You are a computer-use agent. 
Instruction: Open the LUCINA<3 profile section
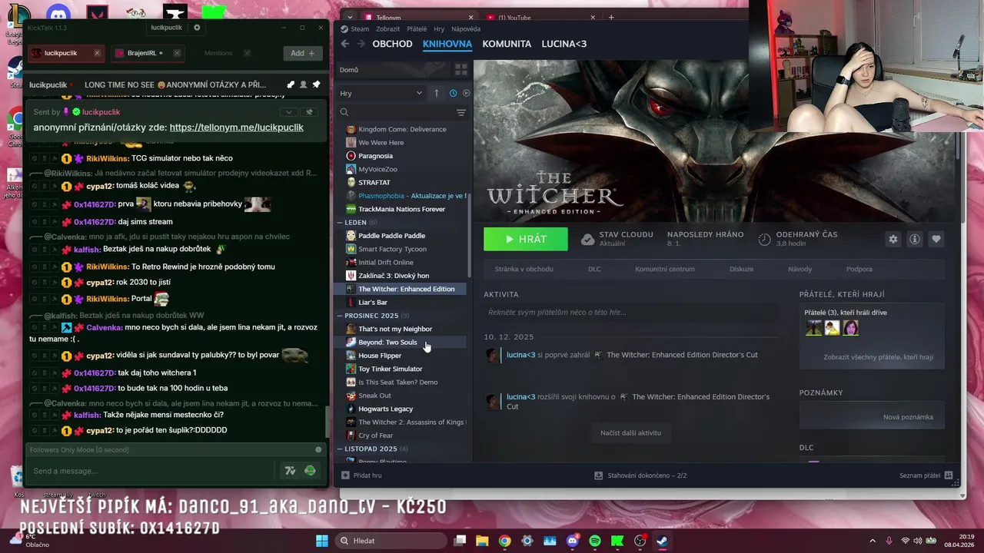click(x=563, y=44)
